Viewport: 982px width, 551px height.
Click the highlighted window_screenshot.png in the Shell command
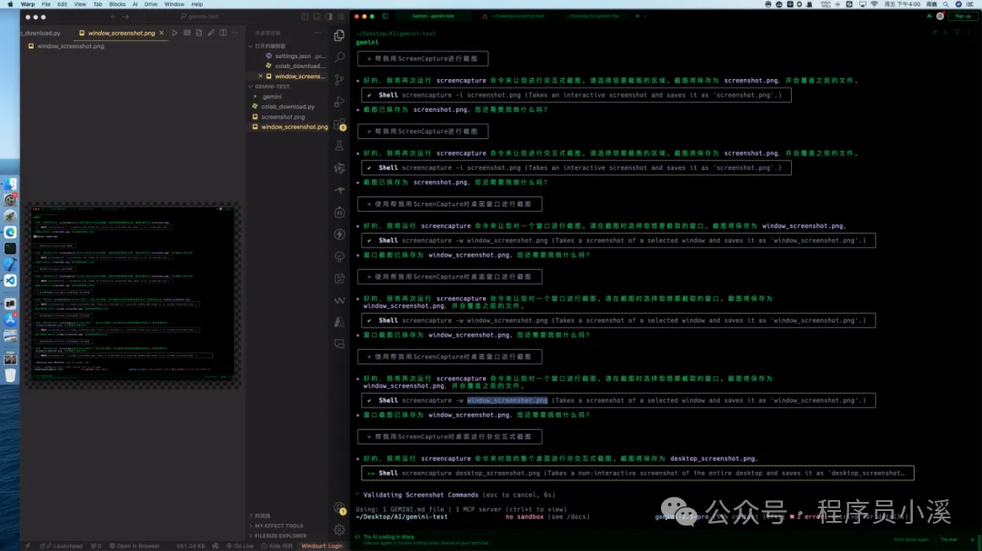tap(507, 400)
